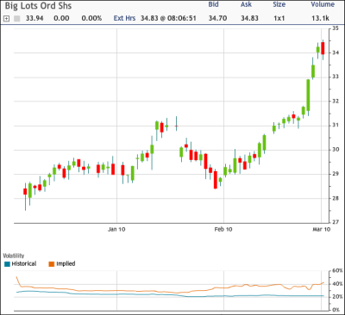Click the Ext Hrs label
Viewport: 345px width, 315px height.
coord(124,18)
